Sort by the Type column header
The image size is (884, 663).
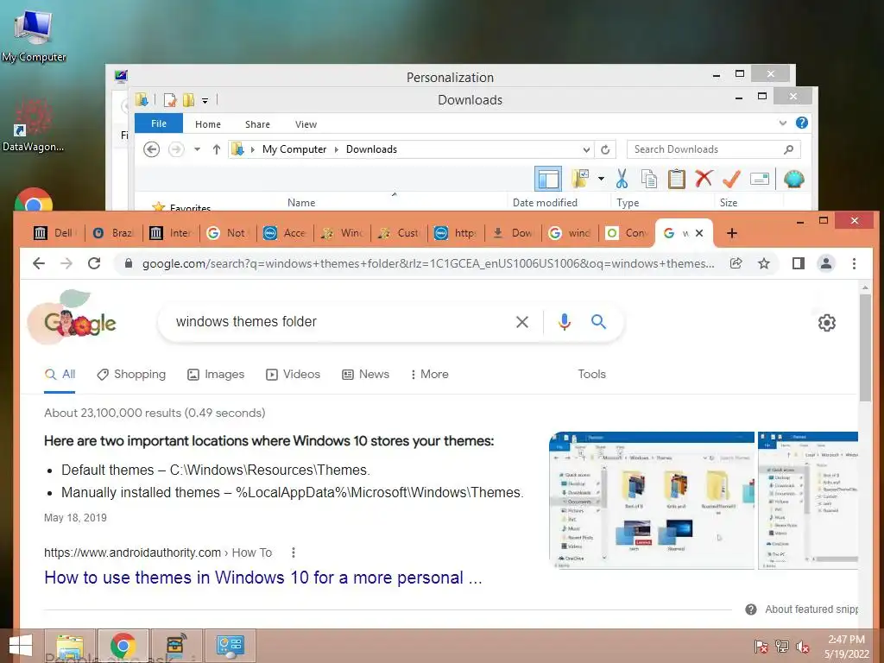628,202
